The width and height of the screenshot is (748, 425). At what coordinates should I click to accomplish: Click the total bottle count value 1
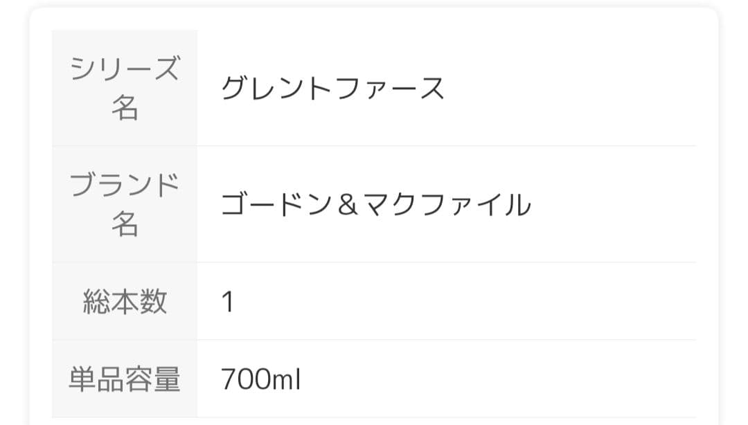pyautogui.click(x=227, y=302)
